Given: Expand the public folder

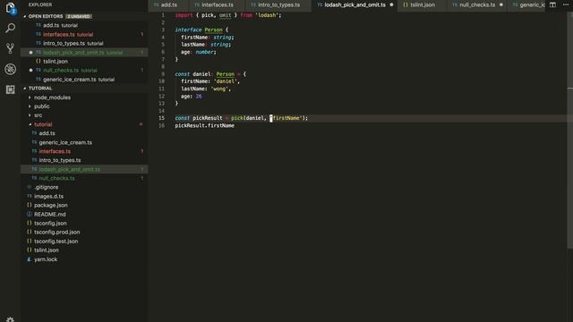Looking at the screenshot, I should pyautogui.click(x=42, y=106).
